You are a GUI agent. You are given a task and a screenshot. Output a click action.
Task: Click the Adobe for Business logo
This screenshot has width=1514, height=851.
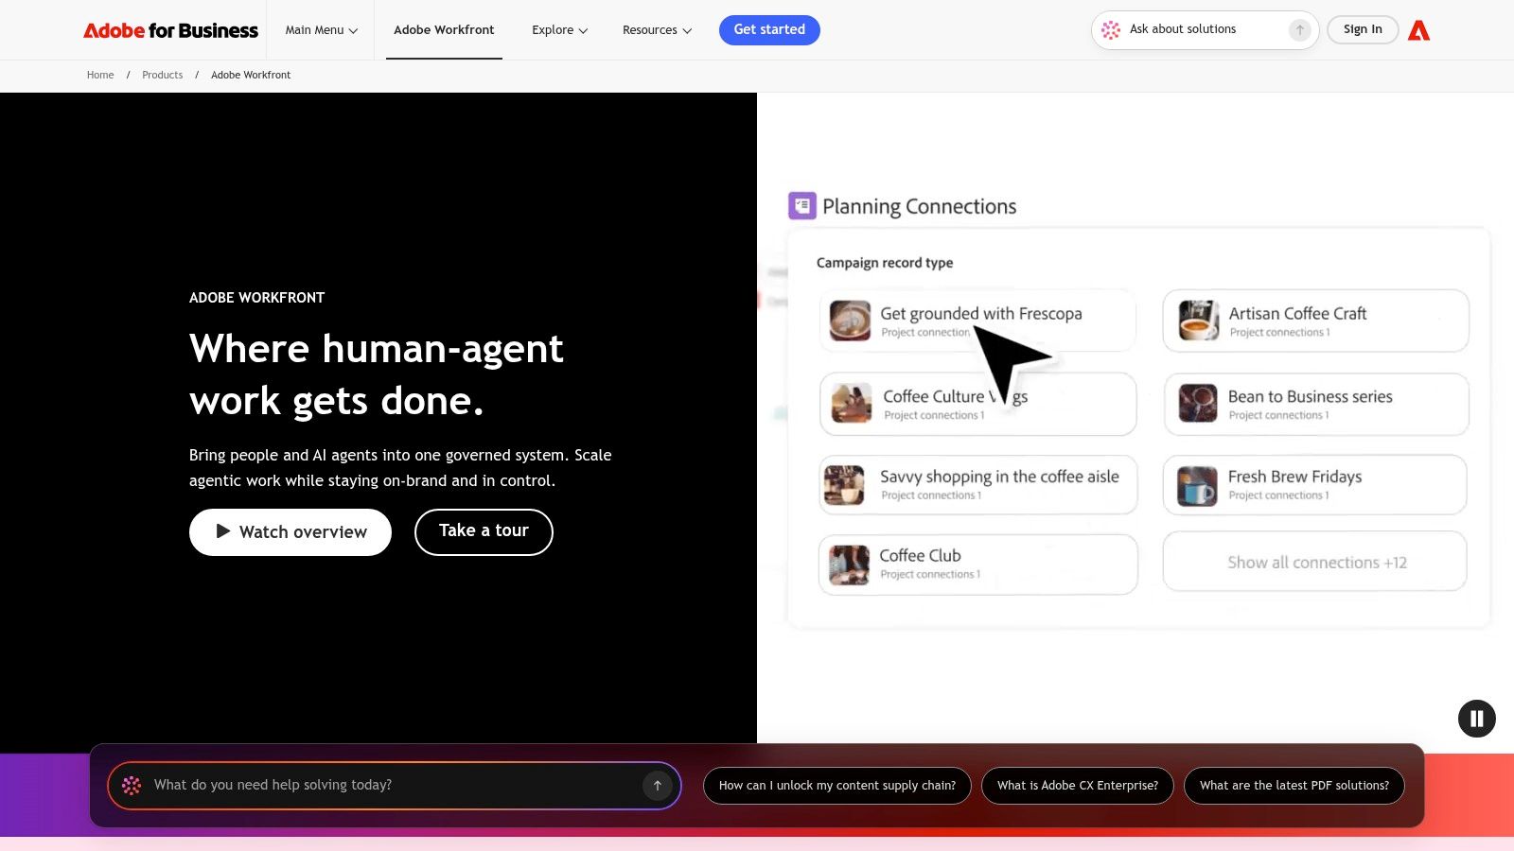(x=170, y=30)
